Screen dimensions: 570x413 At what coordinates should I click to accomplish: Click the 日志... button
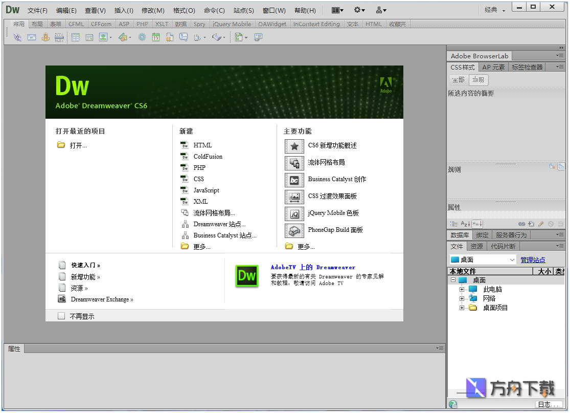pos(549,404)
